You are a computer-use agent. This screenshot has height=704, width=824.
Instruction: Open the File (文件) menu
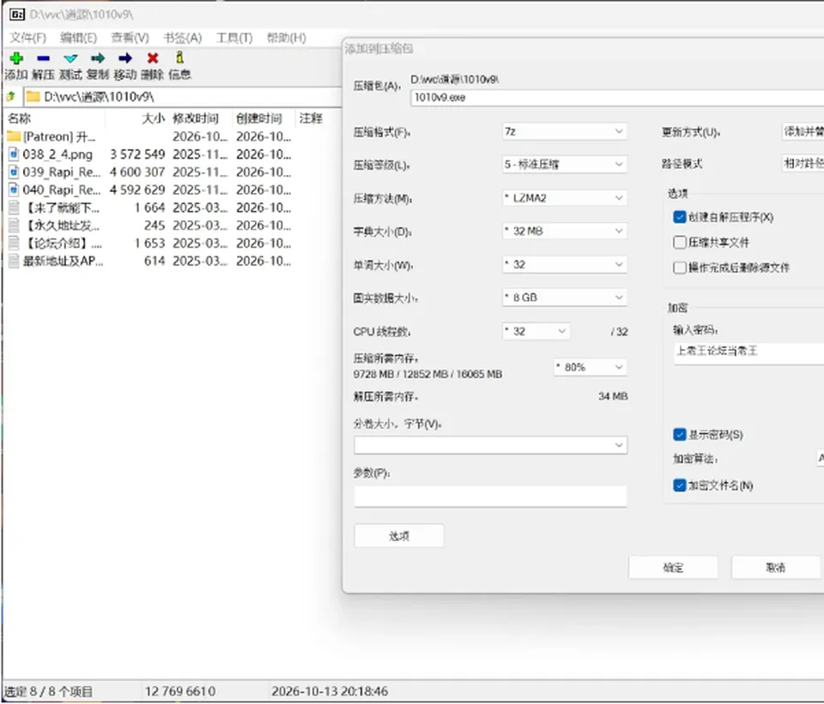tap(28, 38)
